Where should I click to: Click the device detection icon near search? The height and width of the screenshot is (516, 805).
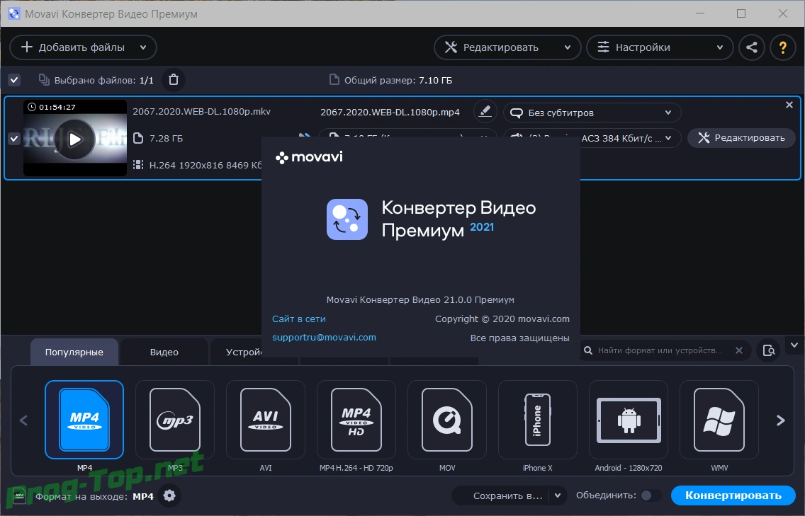(x=769, y=350)
